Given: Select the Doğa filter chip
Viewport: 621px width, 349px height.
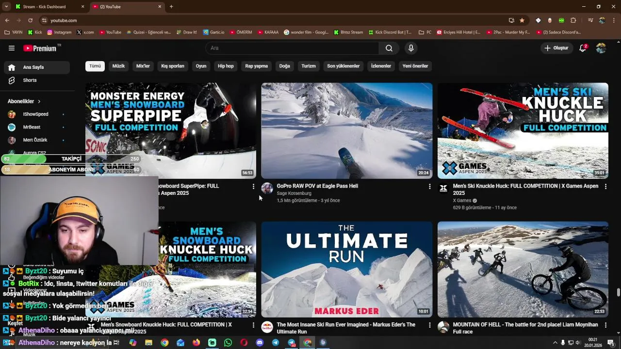Looking at the screenshot, I should (284, 66).
